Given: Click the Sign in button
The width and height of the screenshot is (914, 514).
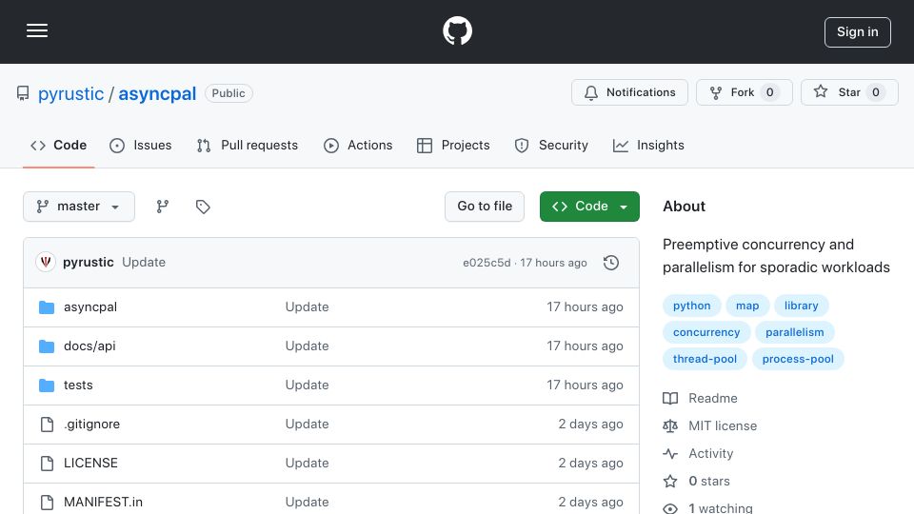Looking at the screenshot, I should click(858, 32).
